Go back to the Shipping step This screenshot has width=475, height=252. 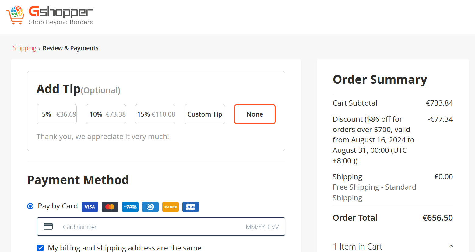24,48
